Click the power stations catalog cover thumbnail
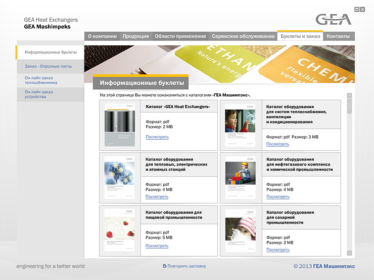 [x=119, y=178]
